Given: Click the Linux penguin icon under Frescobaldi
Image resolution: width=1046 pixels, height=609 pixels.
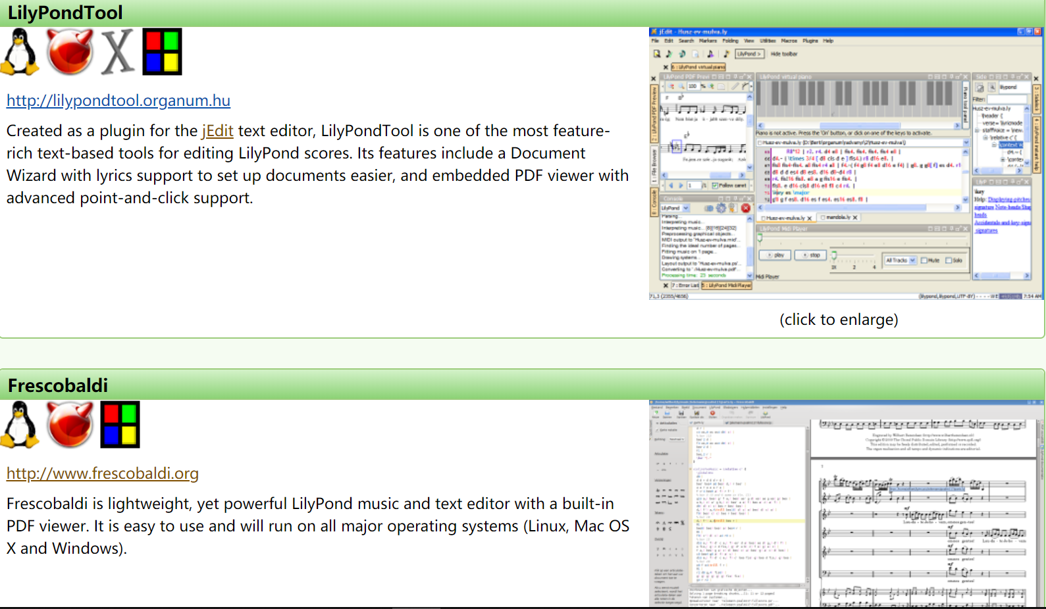Looking at the screenshot, I should [x=20, y=425].
